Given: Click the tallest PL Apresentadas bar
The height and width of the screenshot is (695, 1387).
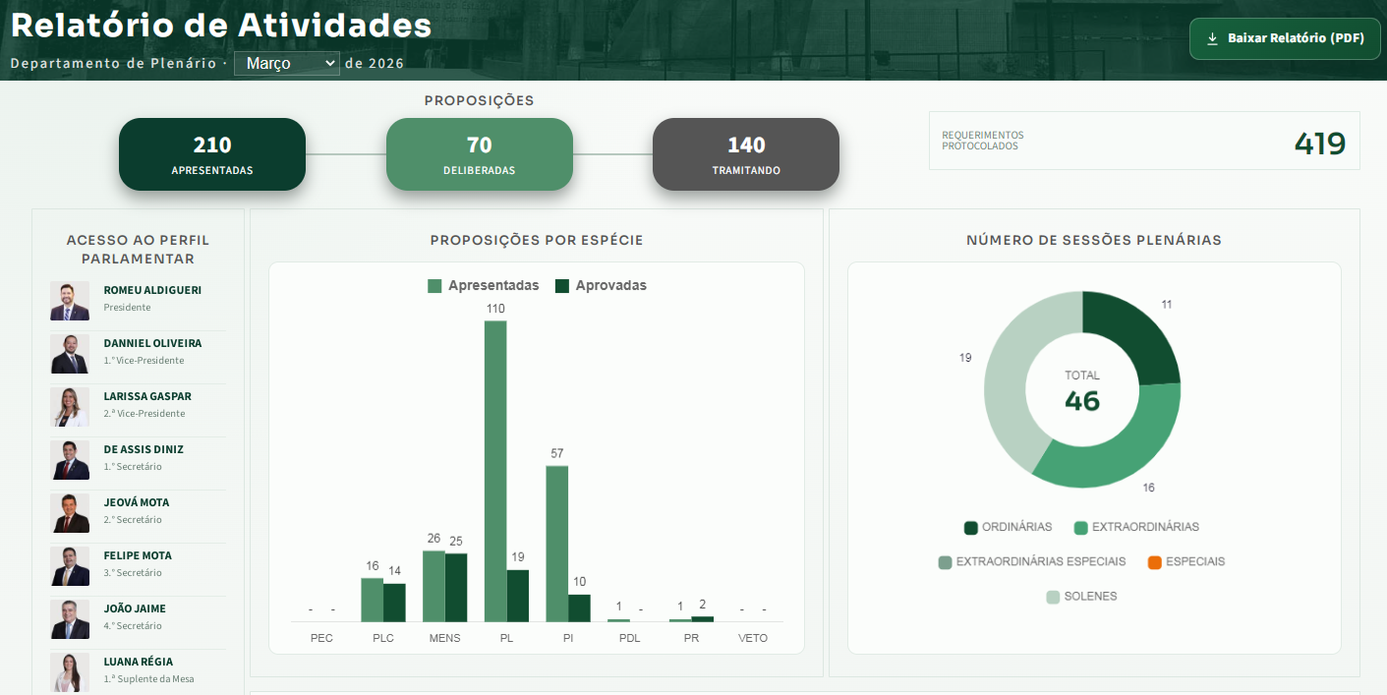Looking at the screenshot, I should (495, 470).
